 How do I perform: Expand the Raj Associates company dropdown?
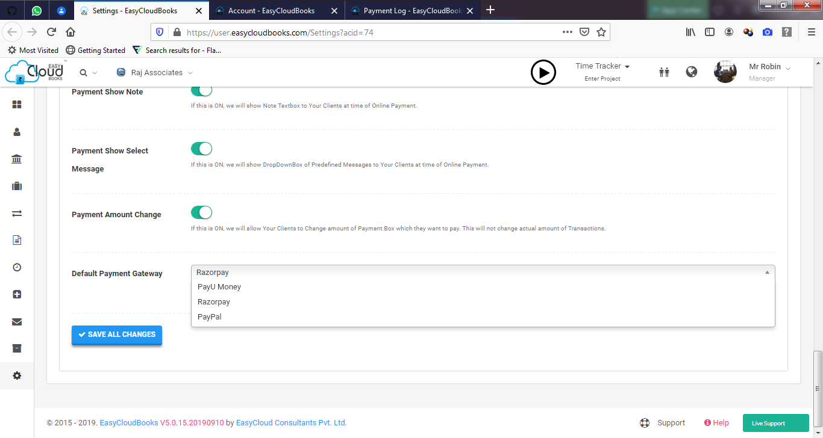tap(155, 73)
